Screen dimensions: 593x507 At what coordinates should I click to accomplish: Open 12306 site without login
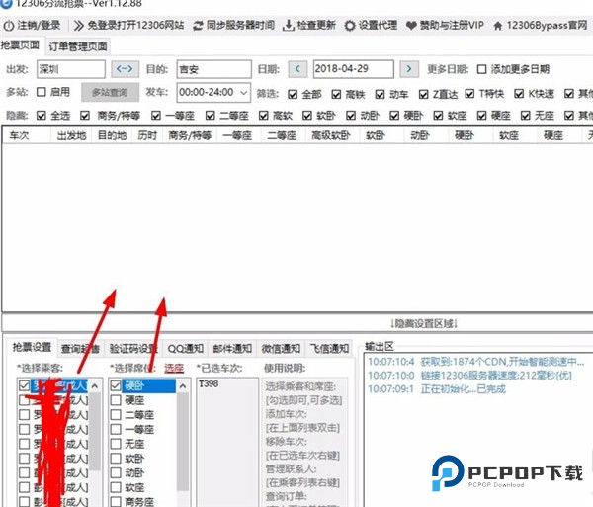point(128,26)
